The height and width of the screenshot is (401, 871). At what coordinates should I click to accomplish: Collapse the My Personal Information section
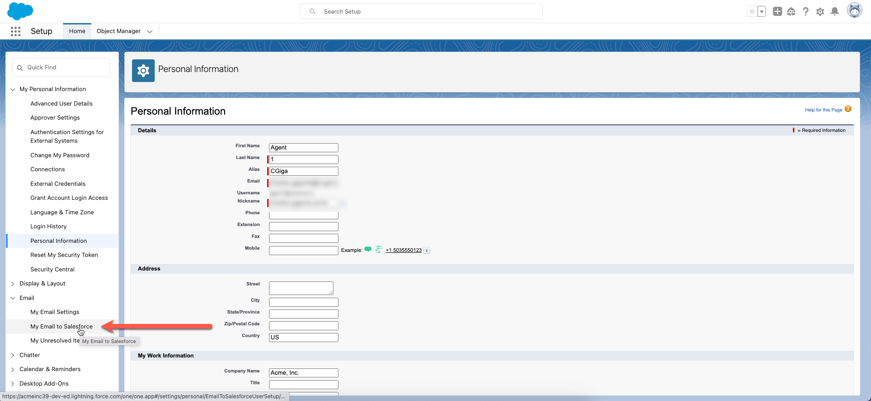click(x=13, y=89)
